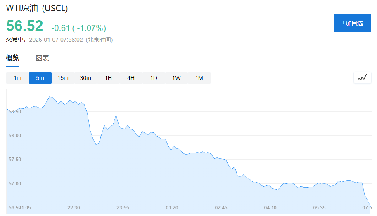Switch chart to 15m interval

[63, 78]
